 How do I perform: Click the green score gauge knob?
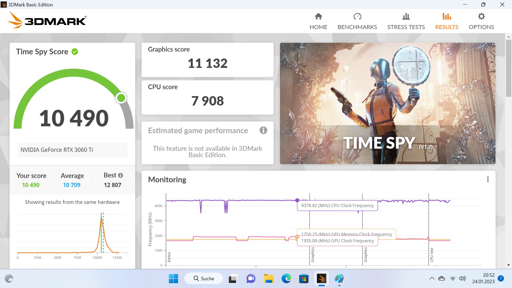(x=121, y=98)
